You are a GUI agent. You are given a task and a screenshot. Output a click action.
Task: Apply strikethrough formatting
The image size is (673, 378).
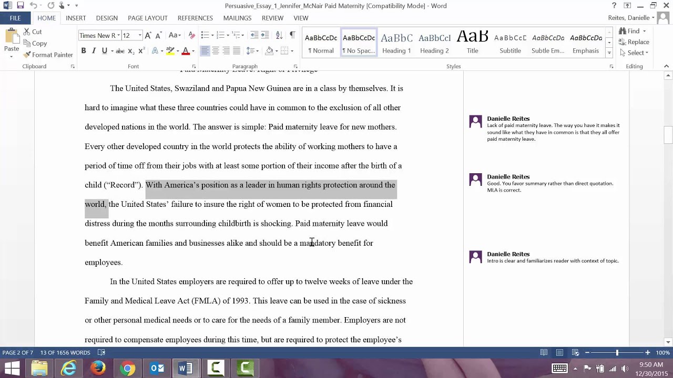120,51
